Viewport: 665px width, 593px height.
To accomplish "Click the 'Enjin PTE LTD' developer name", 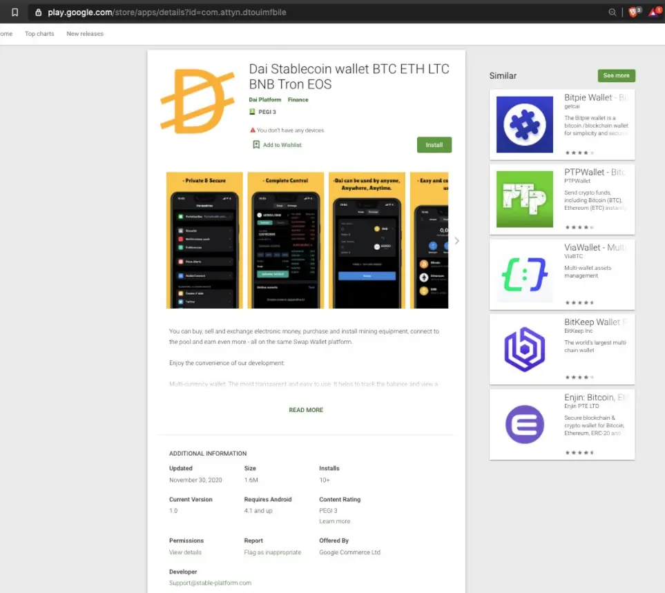I will click(581, 406).
